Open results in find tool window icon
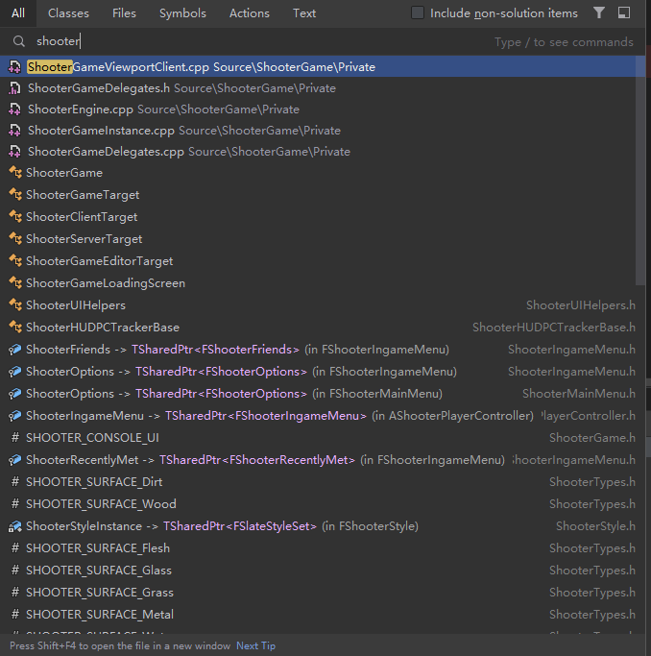The height and width of the screenshot is (656, 651). [x=624, y=13]
